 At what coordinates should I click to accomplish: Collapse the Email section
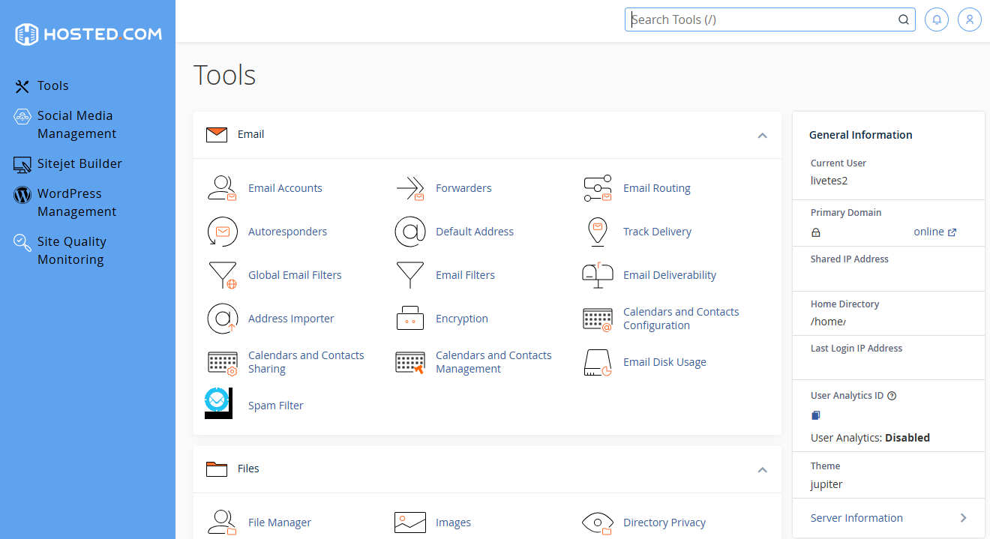(x=762, y=136)
